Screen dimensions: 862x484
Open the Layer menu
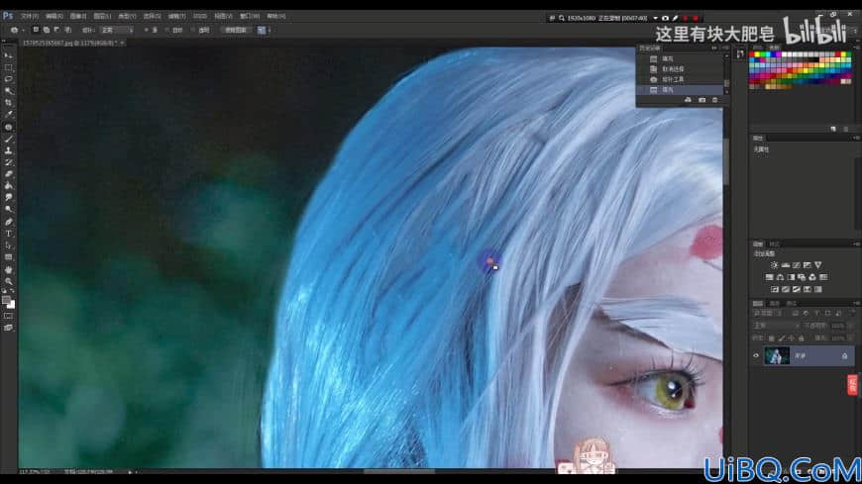tap(102, 16)
